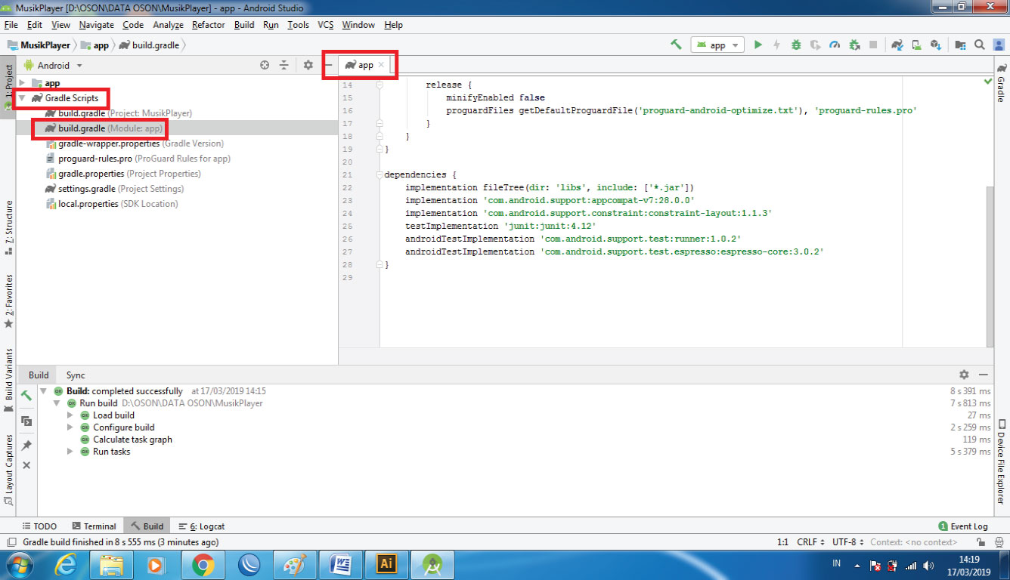Debug the app with green bug icon
Screen dimensions: 1010x580
[x=796, y=45]
